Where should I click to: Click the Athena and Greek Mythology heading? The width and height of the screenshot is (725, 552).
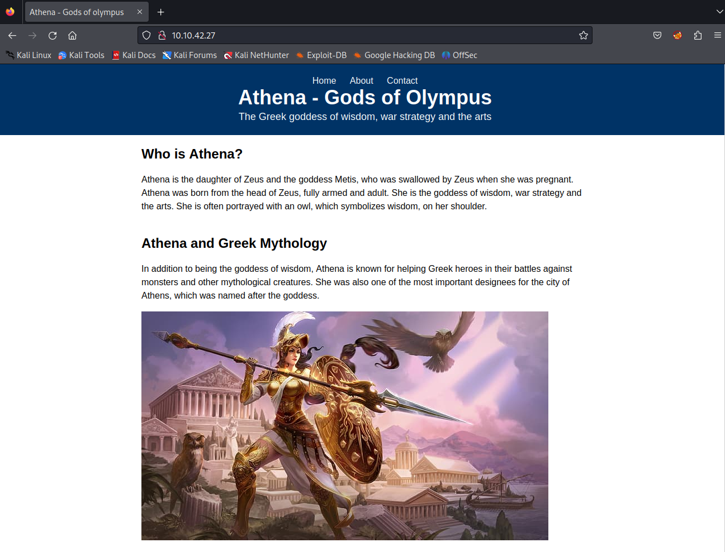point(234,243)
